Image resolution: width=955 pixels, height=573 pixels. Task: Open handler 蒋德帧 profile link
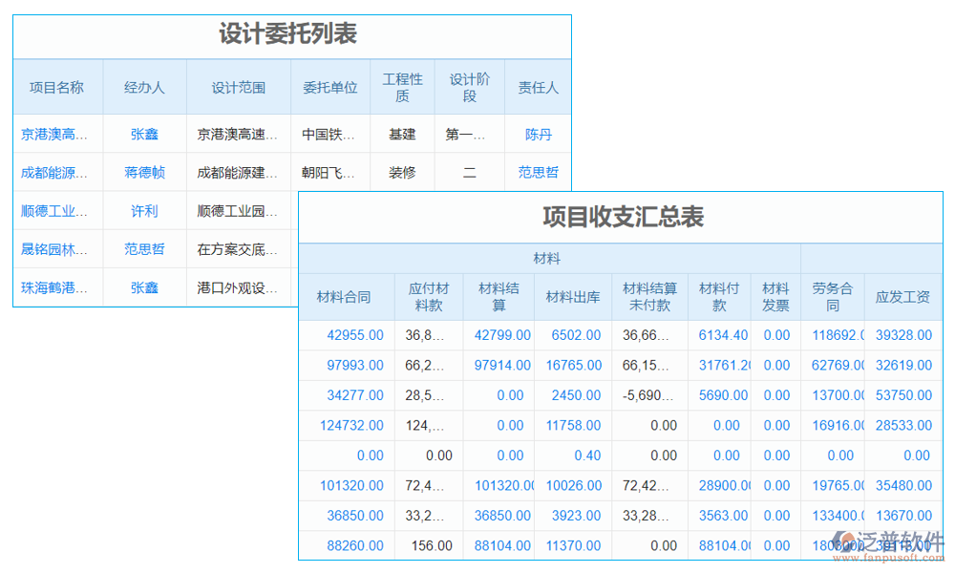coord(143,172)
